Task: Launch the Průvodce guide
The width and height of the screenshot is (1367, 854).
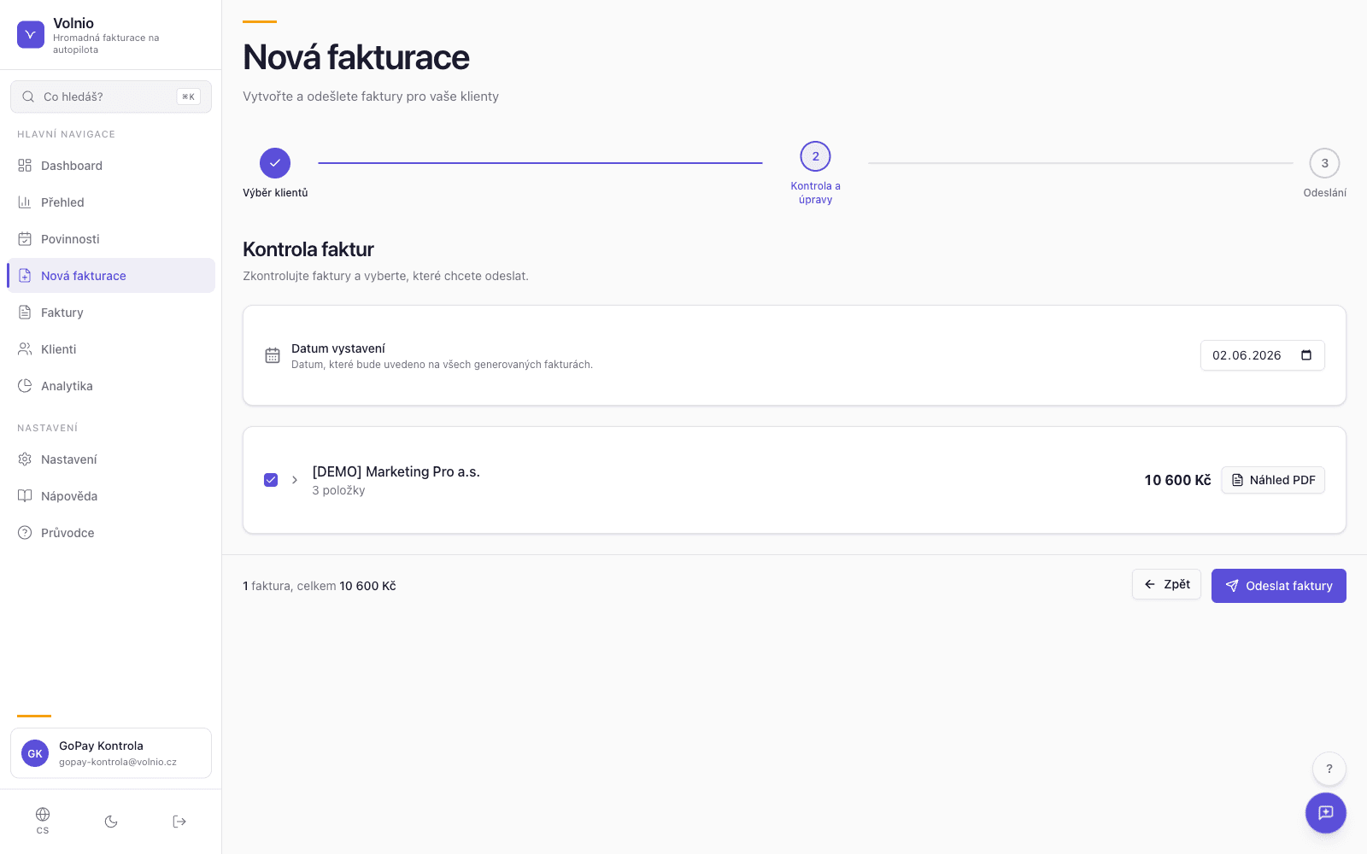Action: pyautogui.click(x=111, y=533)
